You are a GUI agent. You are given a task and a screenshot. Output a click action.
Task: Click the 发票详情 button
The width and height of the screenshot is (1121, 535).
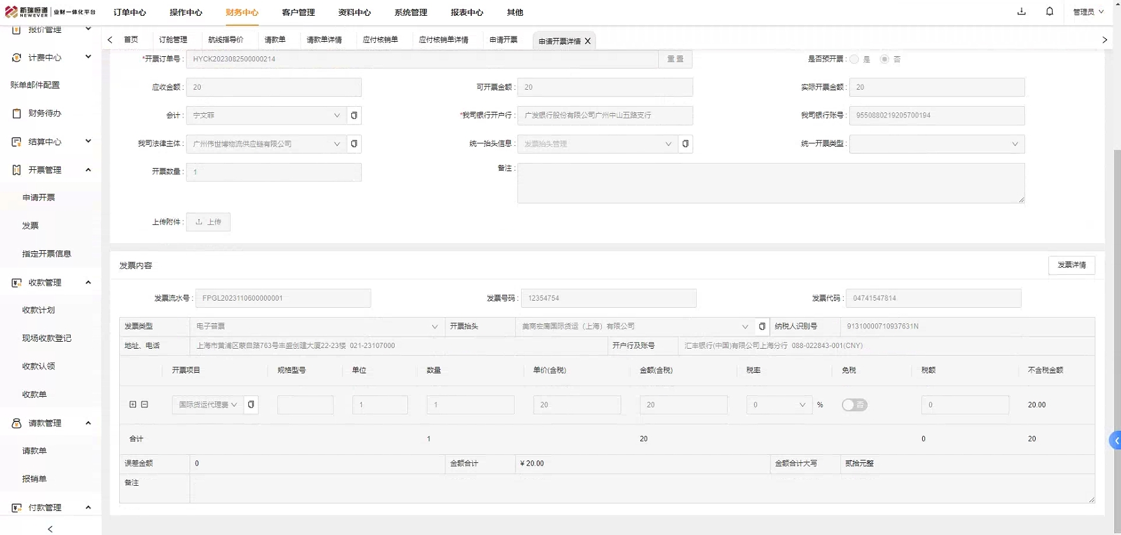point(1072,265)
